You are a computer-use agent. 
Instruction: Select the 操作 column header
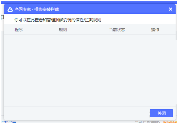click(155, 30)
